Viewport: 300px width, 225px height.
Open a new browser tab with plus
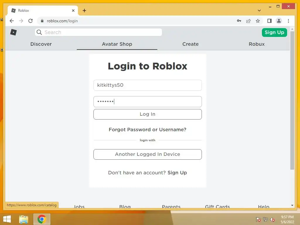coord(84,11)
